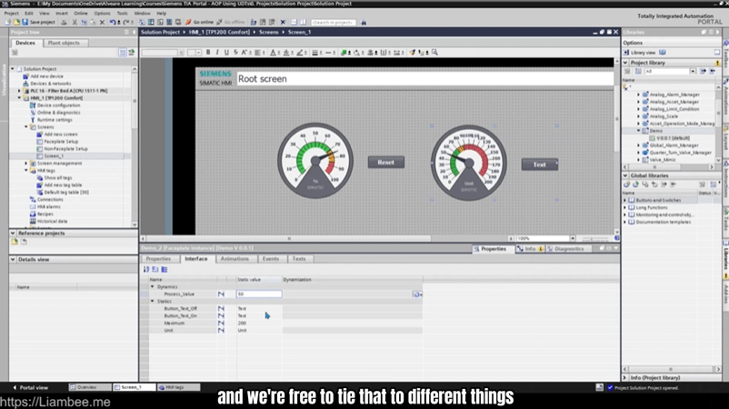Collapse the Screens folder in project tree
This screenshot has width=729, height=409.
pyautogui.click(x=26, y=127)
